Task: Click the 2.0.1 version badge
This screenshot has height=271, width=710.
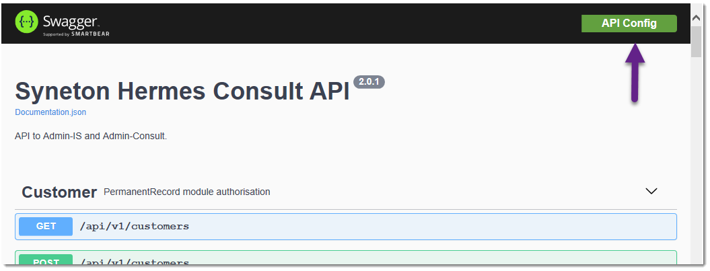Action: (369, 82)
